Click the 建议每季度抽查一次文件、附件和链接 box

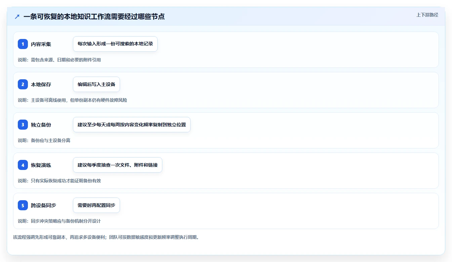(x=118, y=165)
